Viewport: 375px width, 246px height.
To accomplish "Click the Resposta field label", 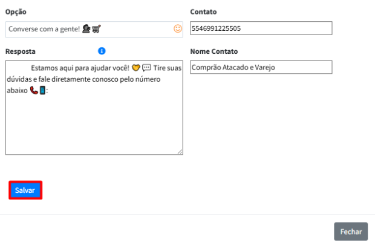I will pyautogui.click(x=21, y=51).
